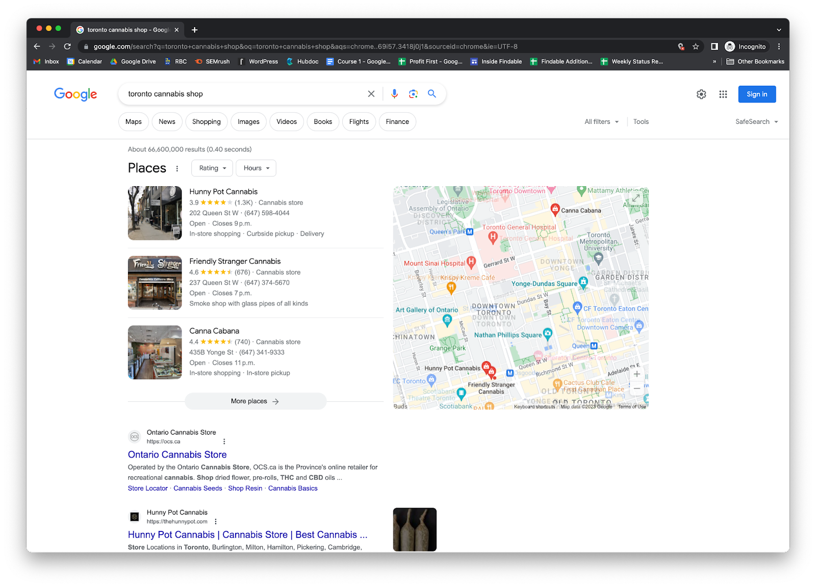Viewport: 816px width, 587px height.
Task: Switch to the News tab
Action: click(167, 122)
